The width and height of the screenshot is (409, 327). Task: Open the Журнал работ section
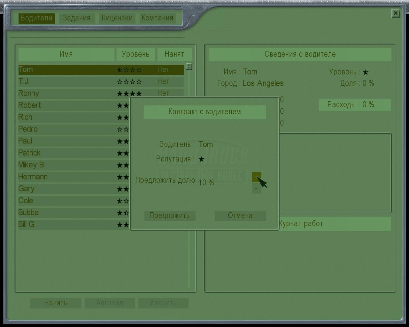click(335, 224)
